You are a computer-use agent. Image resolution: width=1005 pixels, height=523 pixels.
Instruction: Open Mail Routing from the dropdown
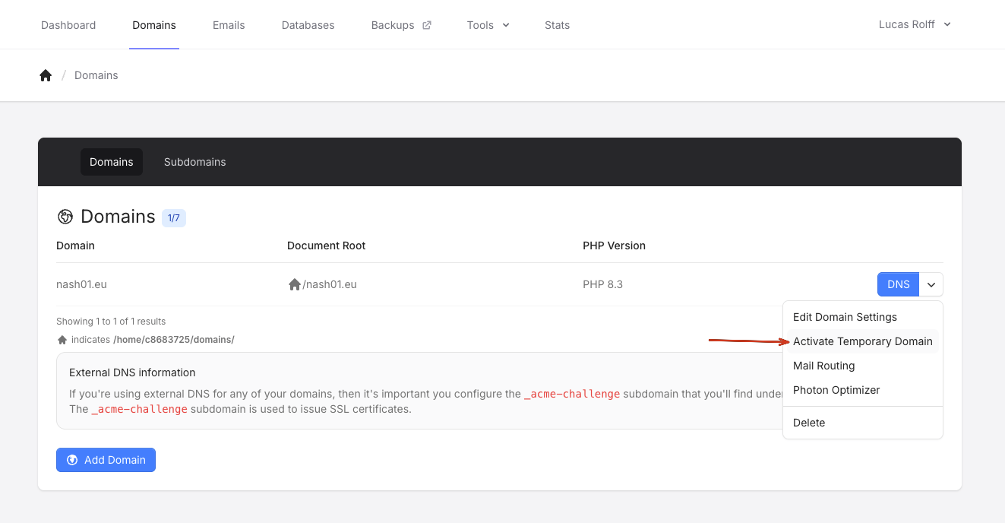coord(823,366)
